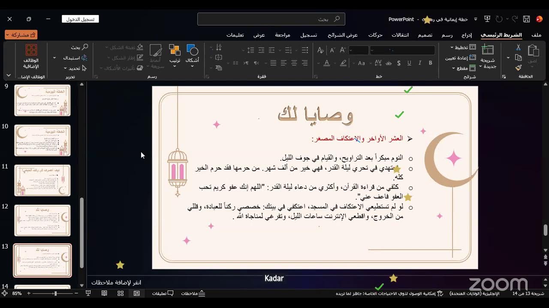Open the Add-ins (الوظائف الإضافية) icon
549x308 pixels.
coord(31,56)
